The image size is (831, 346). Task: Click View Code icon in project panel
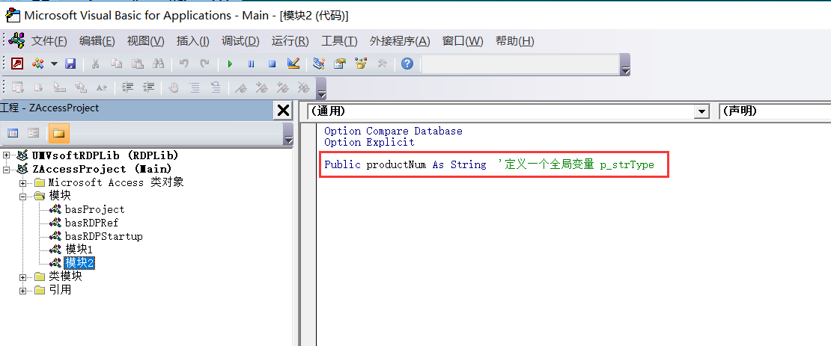12,133
